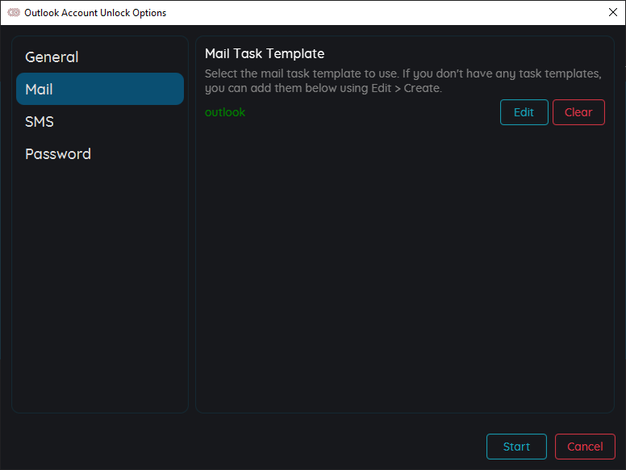
Task: Cancel the unlock options dialog
Action: [585, 447]
